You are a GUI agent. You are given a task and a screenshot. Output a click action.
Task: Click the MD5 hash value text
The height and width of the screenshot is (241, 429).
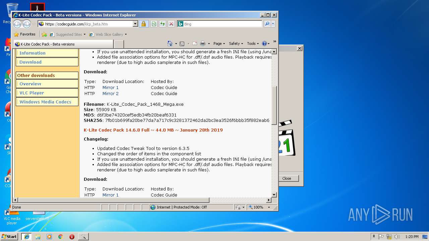[137, 115]
